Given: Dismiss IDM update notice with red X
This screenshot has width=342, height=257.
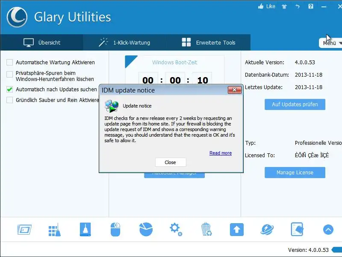Looking at the screenshot, I should coord(234,90).
